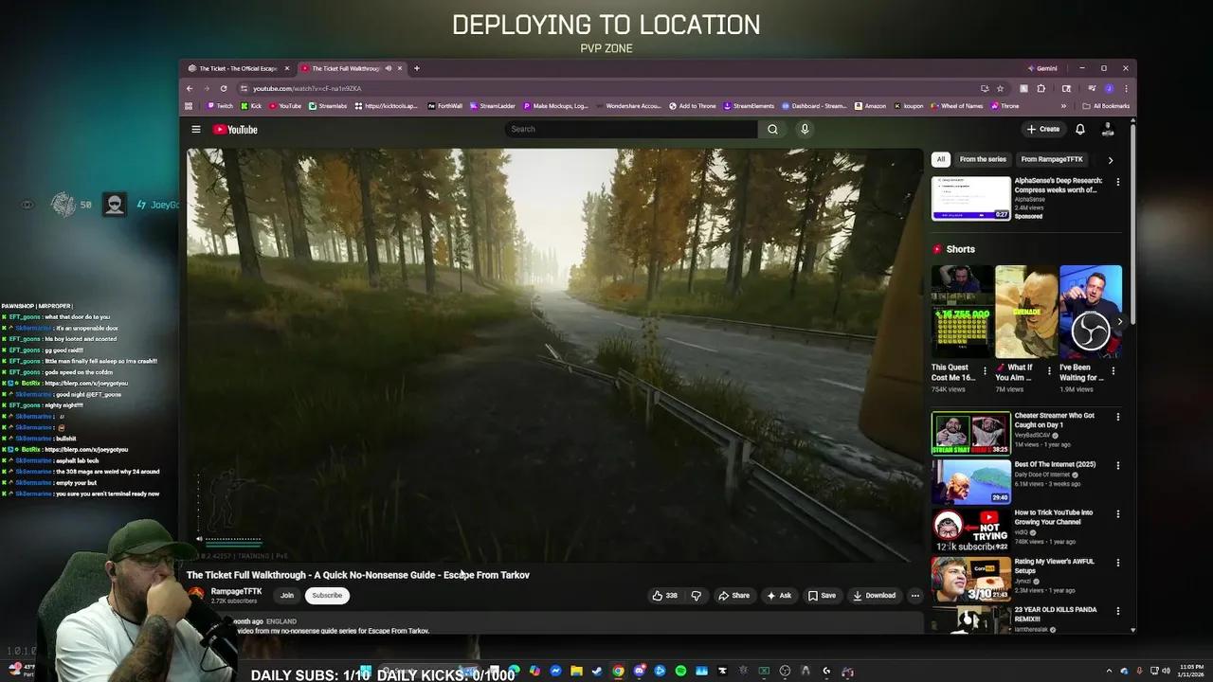Select the search magnifier icon
Image resolution: width=1213 pixels, height=682 pixels.
point(772,129)
